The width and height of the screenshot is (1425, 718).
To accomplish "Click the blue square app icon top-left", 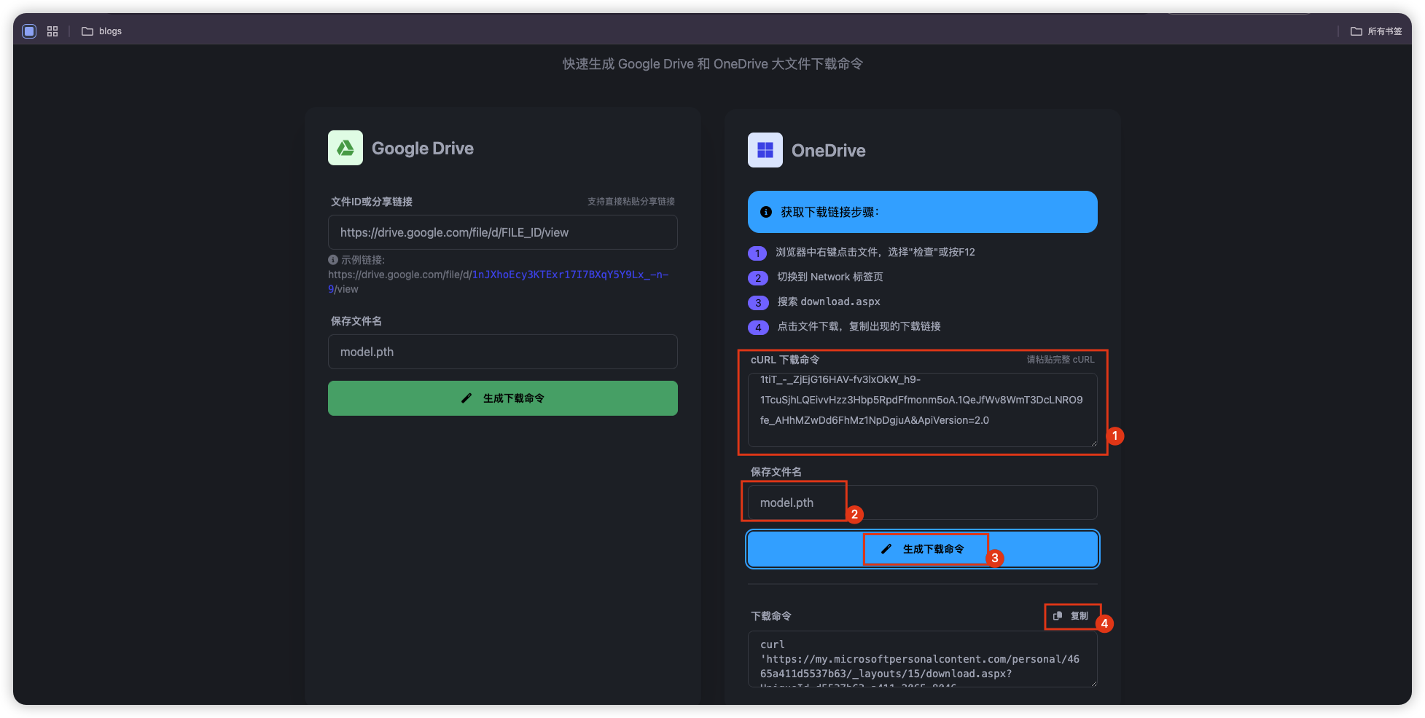I will pyautogui.click(x=28, y=31).
